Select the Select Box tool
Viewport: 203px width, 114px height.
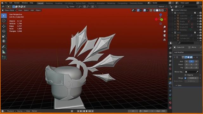click(x=4, y=16)
